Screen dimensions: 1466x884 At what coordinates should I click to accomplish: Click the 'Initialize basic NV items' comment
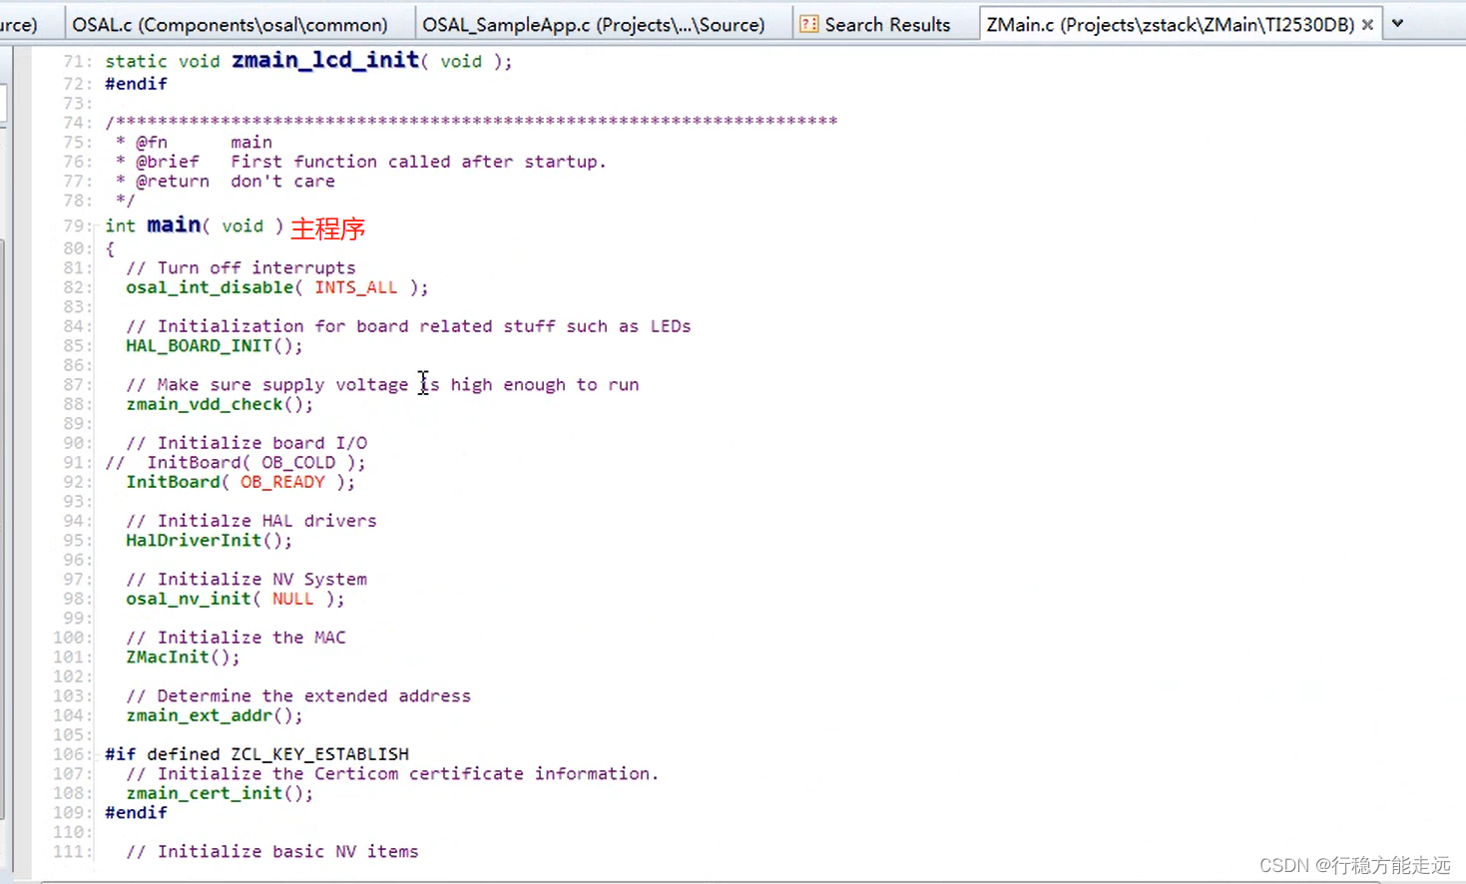click(272, 852)
